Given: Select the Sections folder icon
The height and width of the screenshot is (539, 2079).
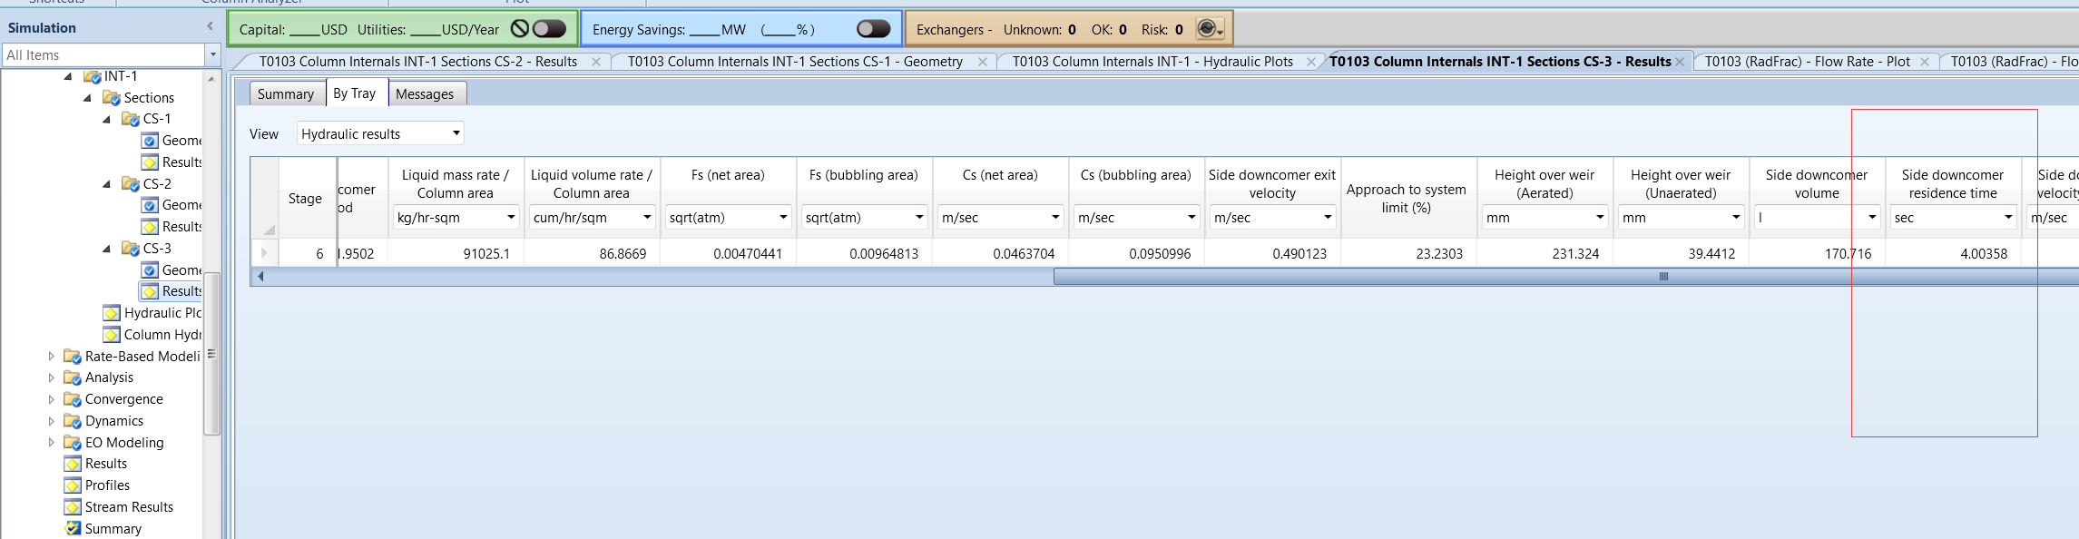Looking at the screenshot, I should 112,98.
